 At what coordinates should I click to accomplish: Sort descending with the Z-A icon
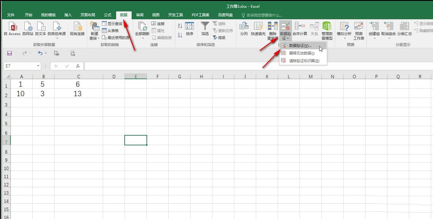point(180,35)
